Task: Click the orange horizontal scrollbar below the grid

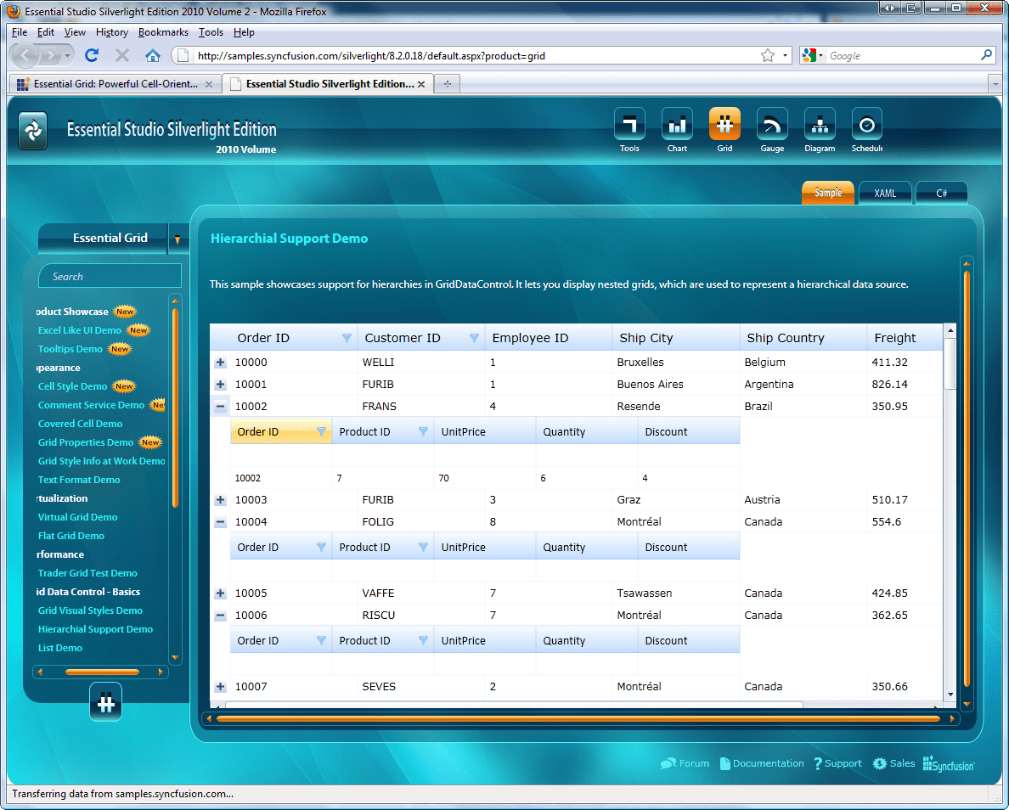Action: coord(578,719)
